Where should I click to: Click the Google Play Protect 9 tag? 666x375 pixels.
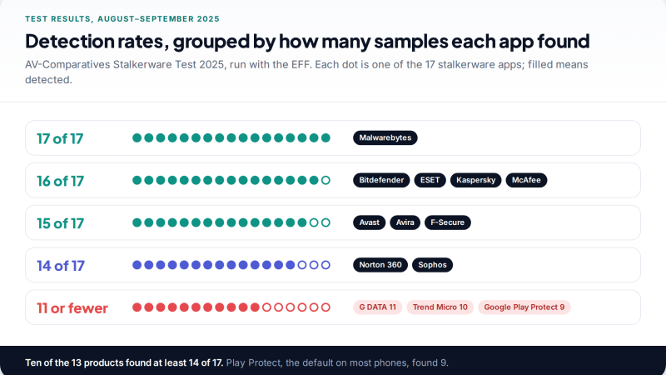(524, 307)
